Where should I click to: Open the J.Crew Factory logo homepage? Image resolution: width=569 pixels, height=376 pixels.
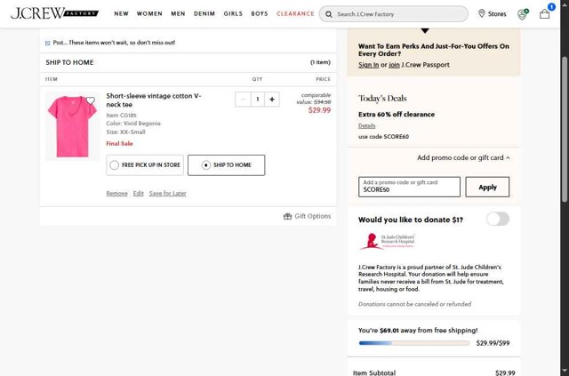(x=55, y=13)
